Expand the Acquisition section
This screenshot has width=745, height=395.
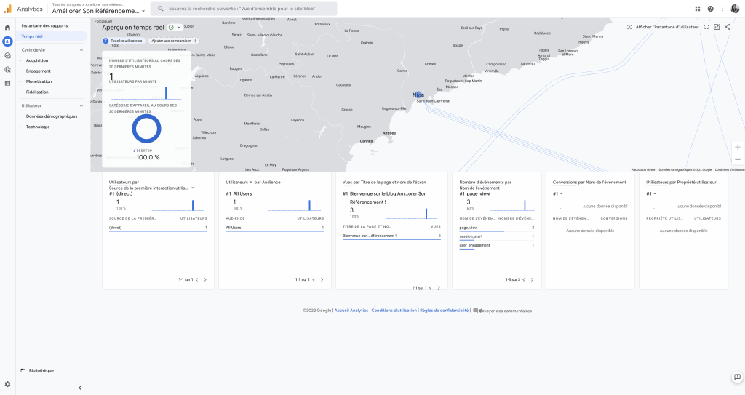(x=36, y=60)
